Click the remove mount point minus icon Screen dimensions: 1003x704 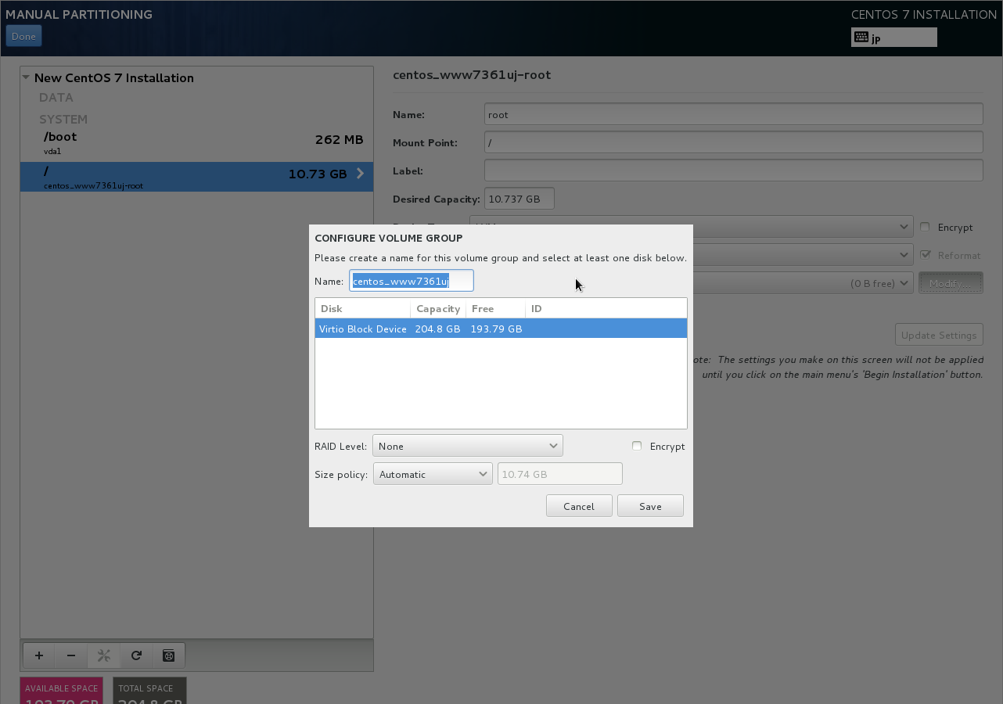71,656
